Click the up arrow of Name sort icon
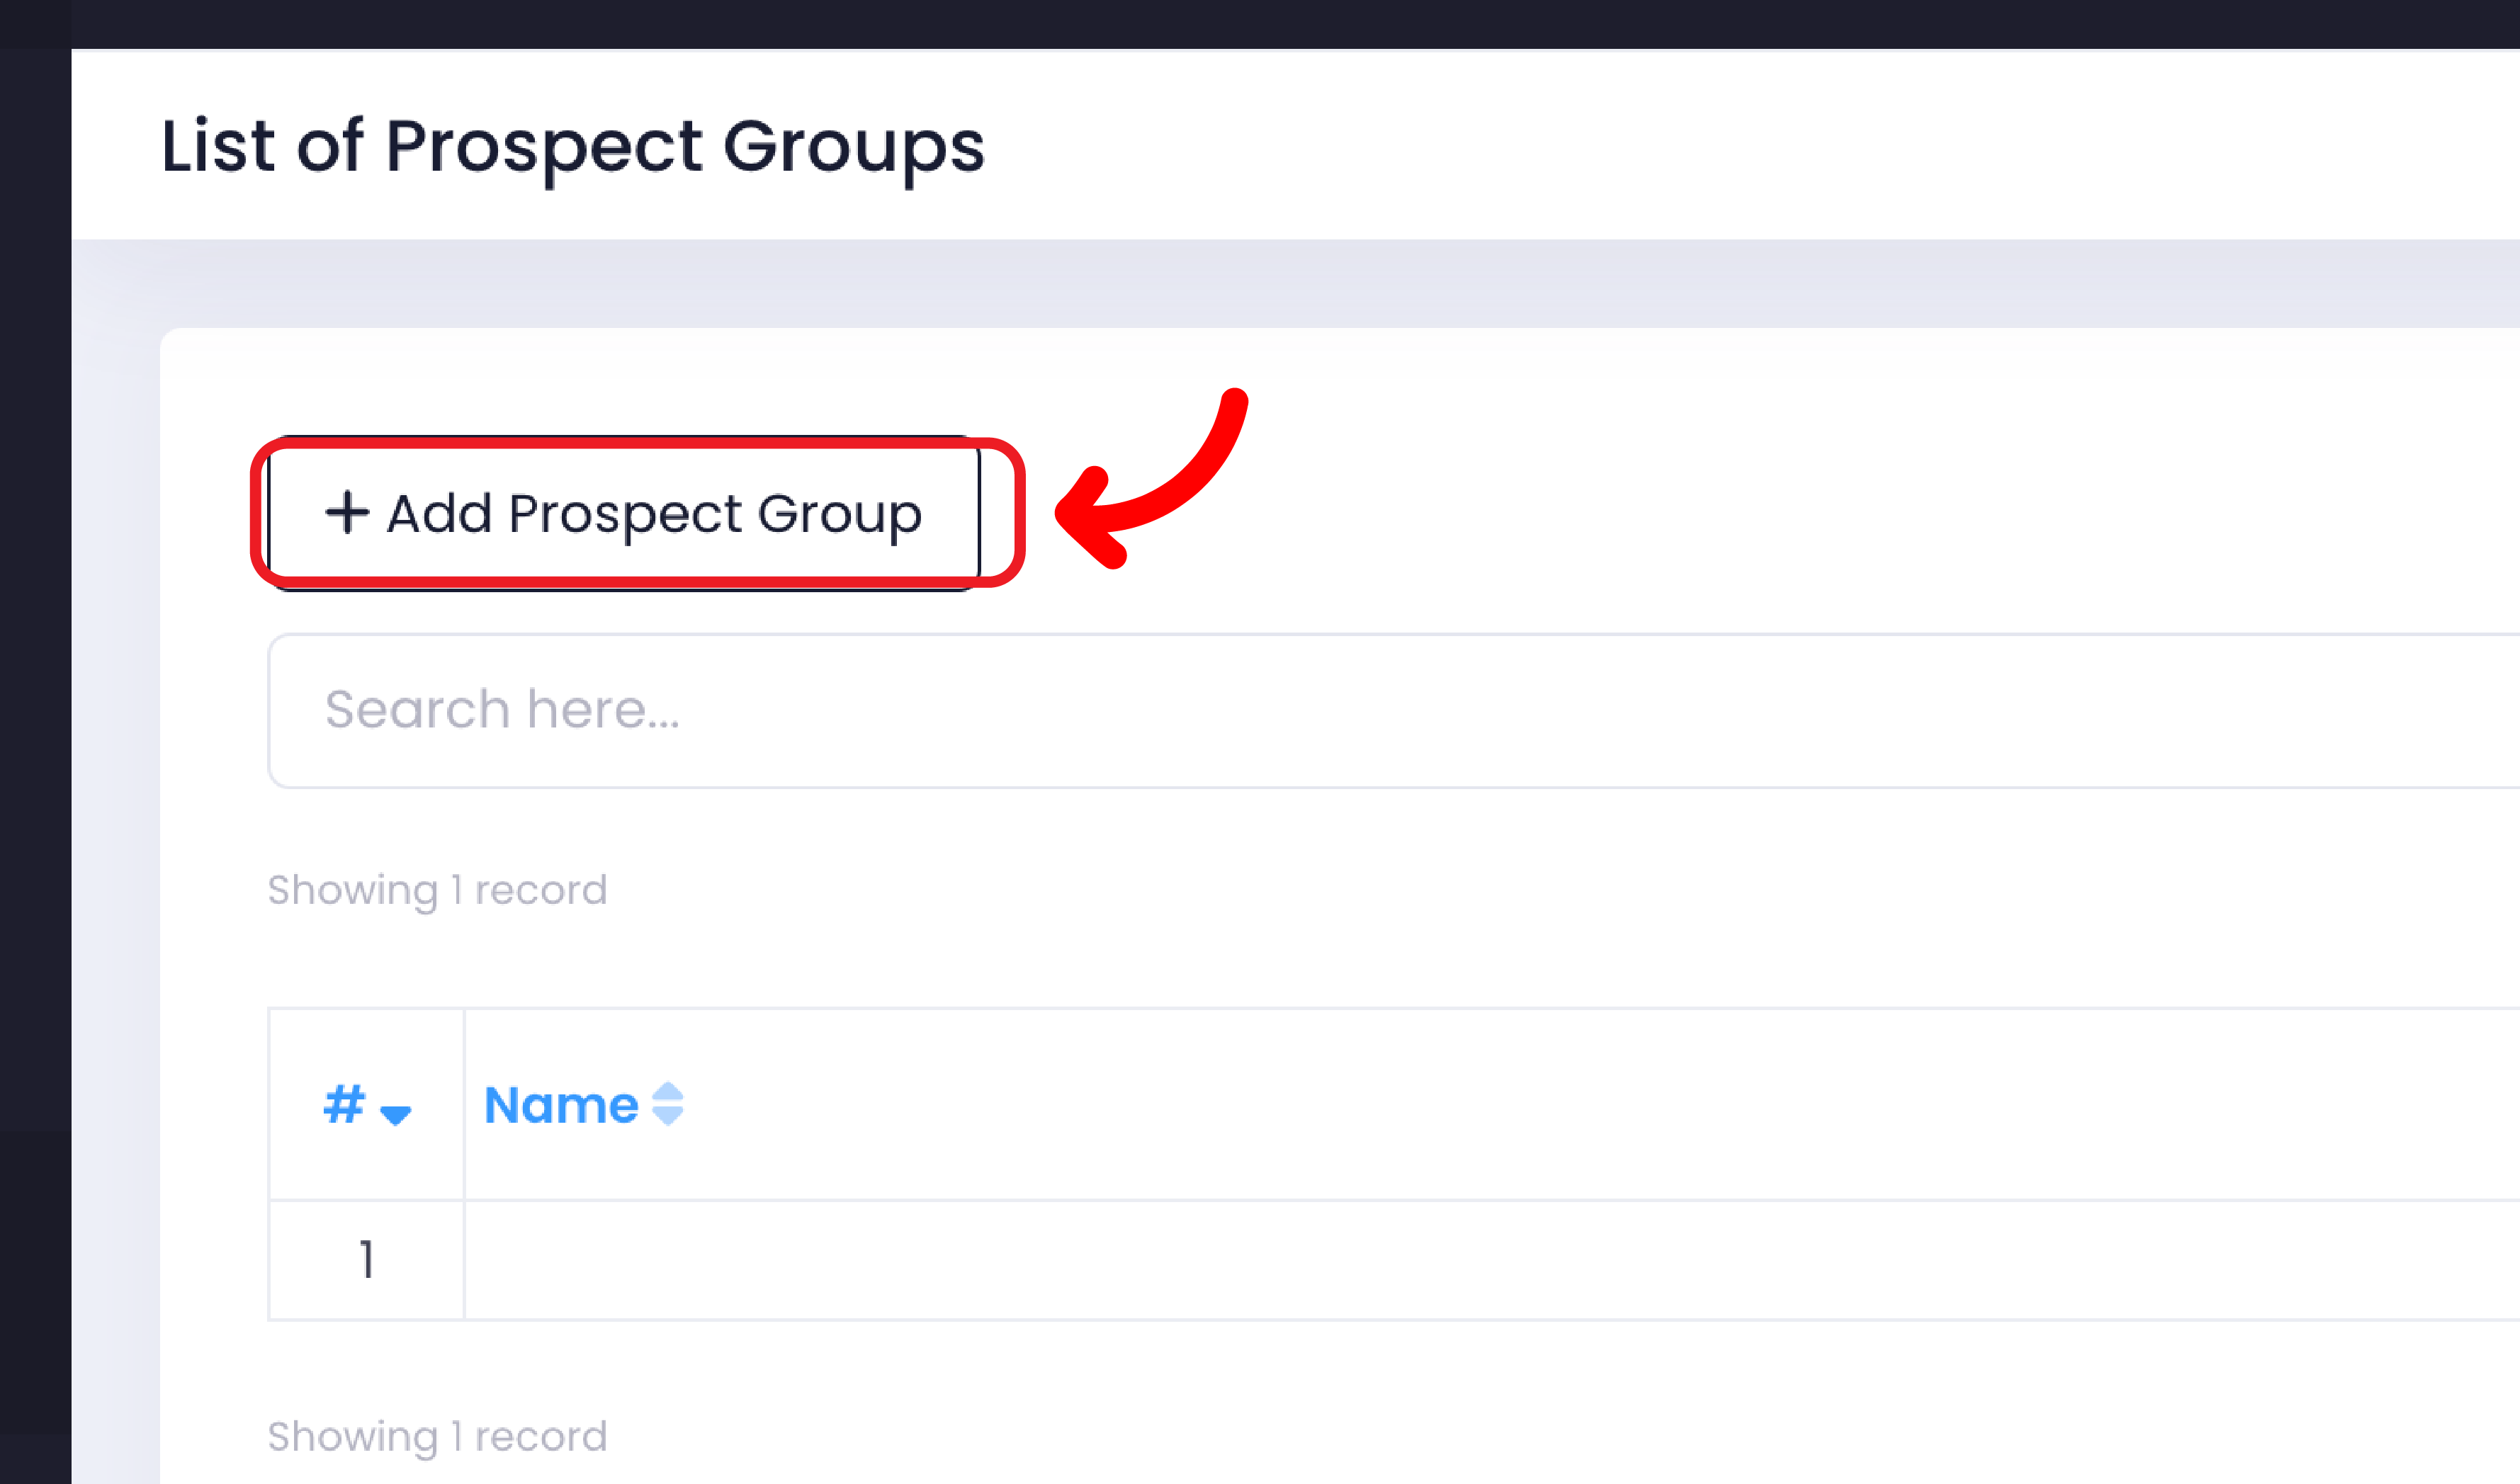Screen dimensions: 2520x1484 667,1092
